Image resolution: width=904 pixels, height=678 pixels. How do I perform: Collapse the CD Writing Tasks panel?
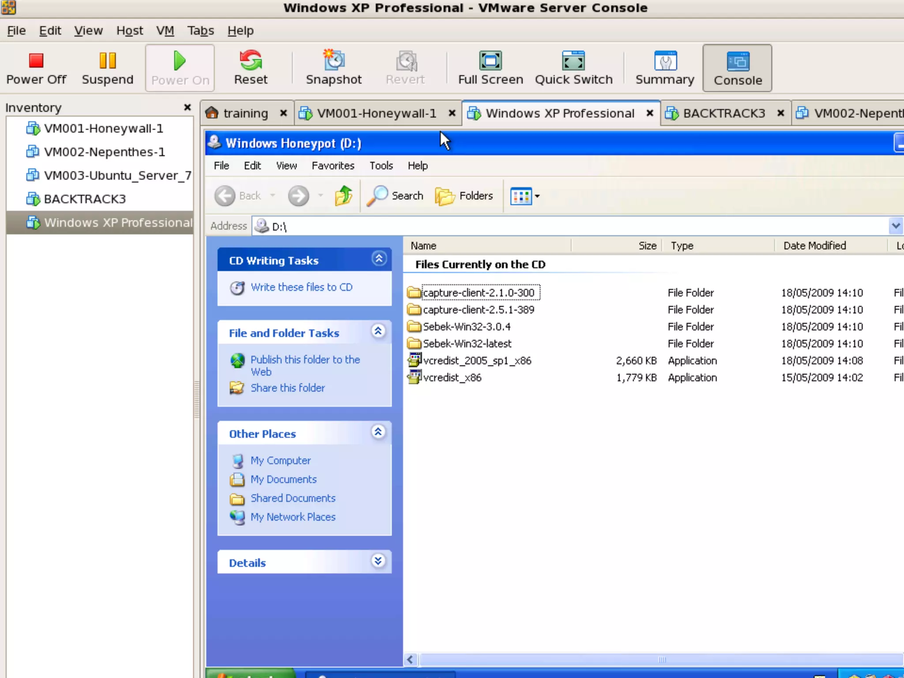379,259
